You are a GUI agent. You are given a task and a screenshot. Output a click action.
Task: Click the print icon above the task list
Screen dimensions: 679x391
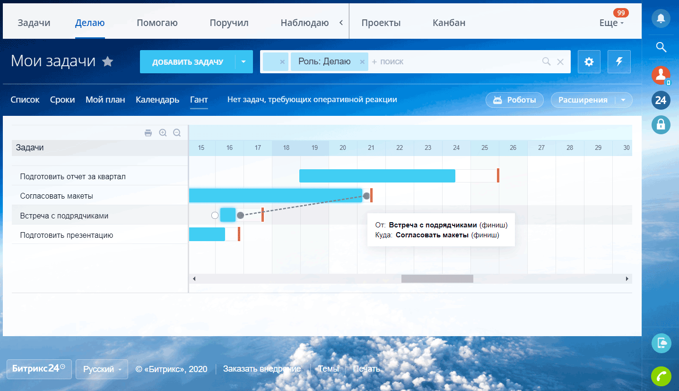[x=148, y=133]
